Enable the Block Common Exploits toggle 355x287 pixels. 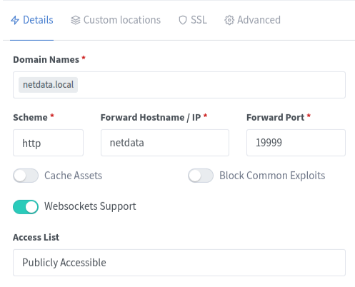point(201,176)
